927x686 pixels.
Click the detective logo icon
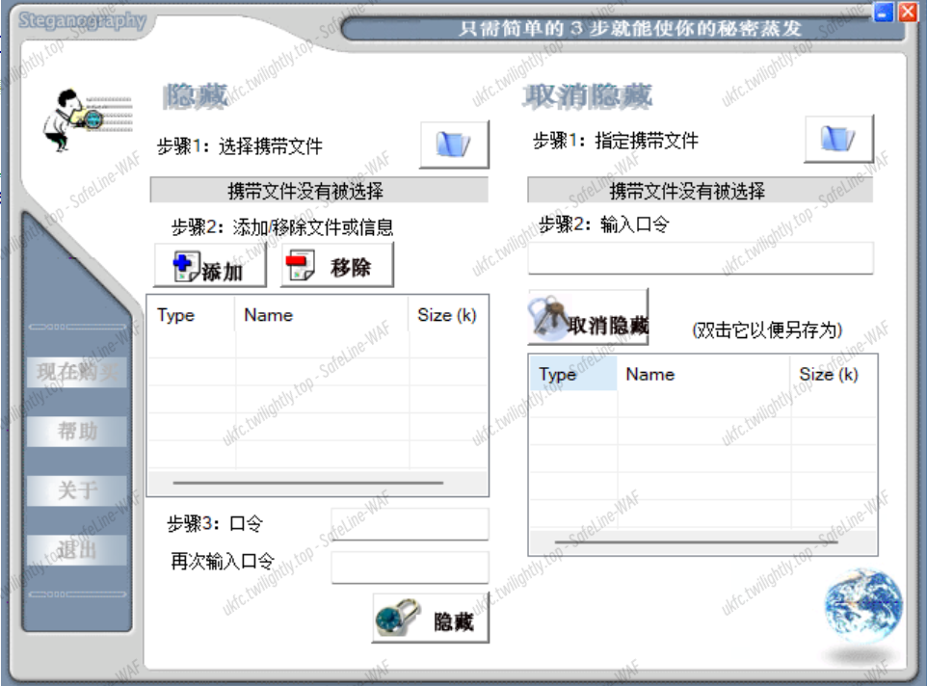click(x=72, y=119)
